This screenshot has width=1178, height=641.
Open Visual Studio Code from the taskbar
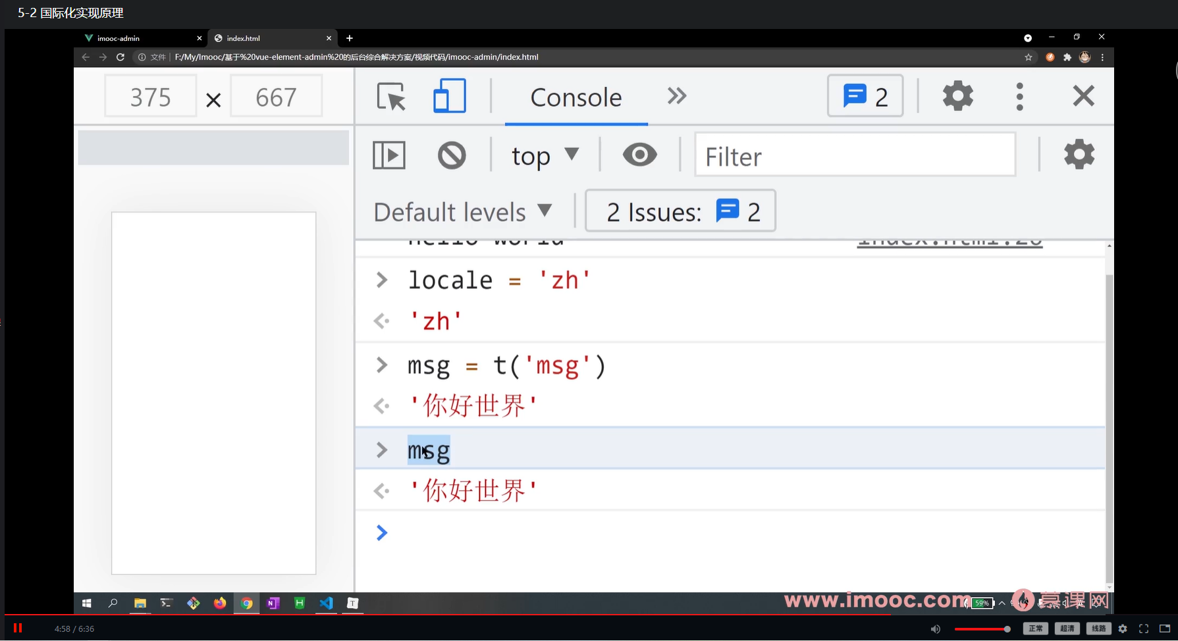tap(327, 603)
